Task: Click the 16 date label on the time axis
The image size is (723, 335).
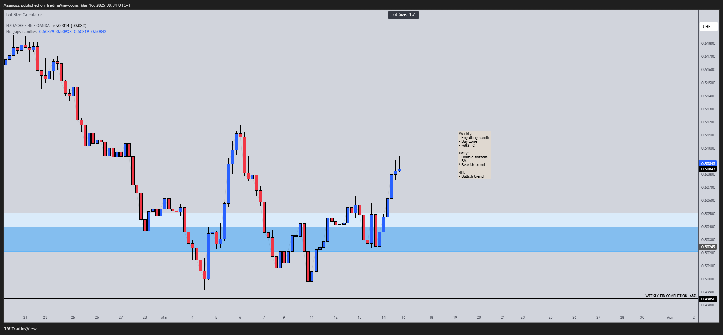Action: (403, 317)
